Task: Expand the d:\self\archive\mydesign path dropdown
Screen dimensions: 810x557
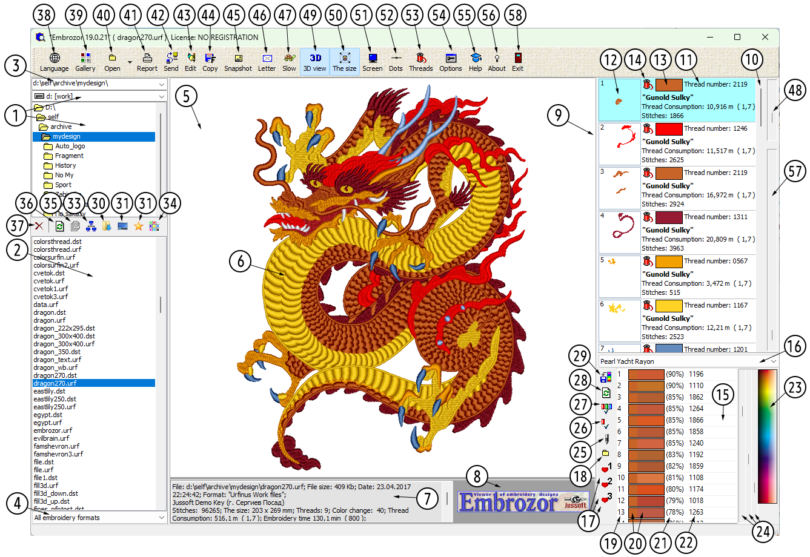Action: (x=162, y=84)
